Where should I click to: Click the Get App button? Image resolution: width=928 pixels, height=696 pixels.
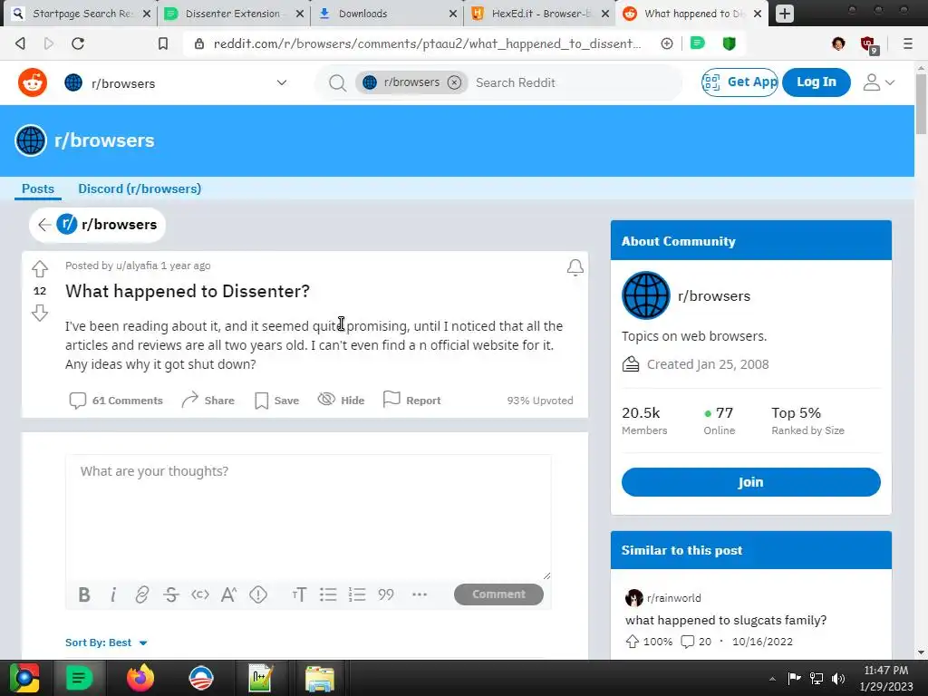739,82
